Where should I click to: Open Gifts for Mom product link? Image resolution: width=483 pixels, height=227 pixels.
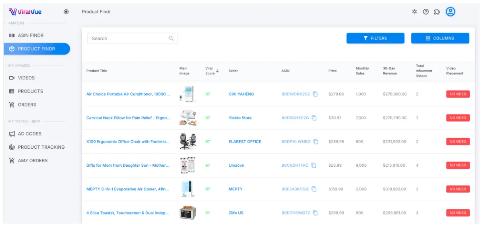(128, 166)
